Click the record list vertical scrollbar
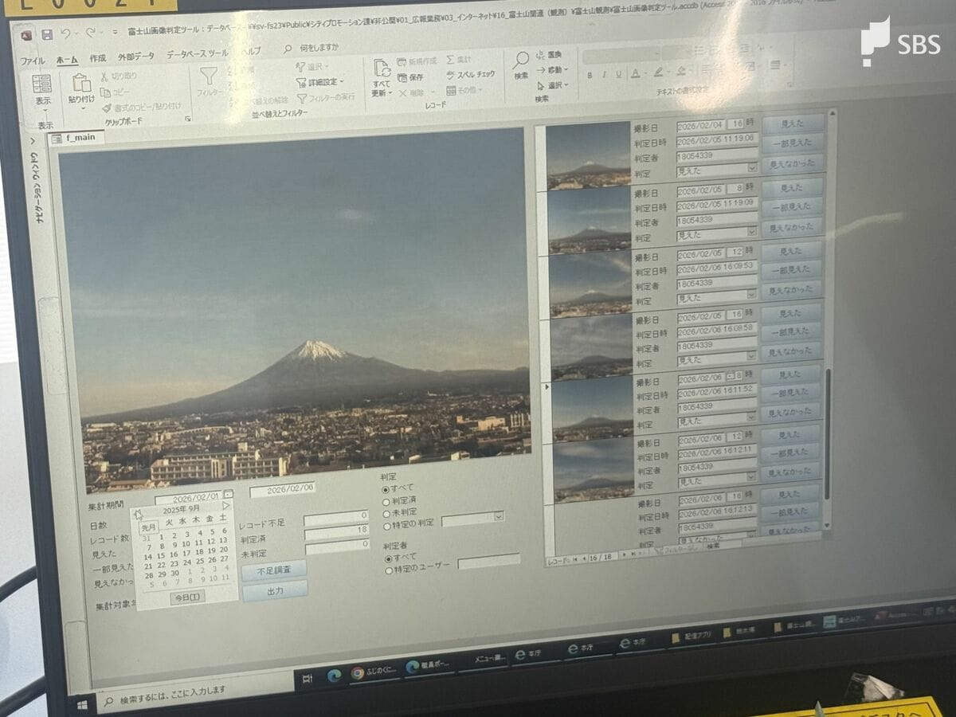 pyautogui.click(x=829, y=446)
